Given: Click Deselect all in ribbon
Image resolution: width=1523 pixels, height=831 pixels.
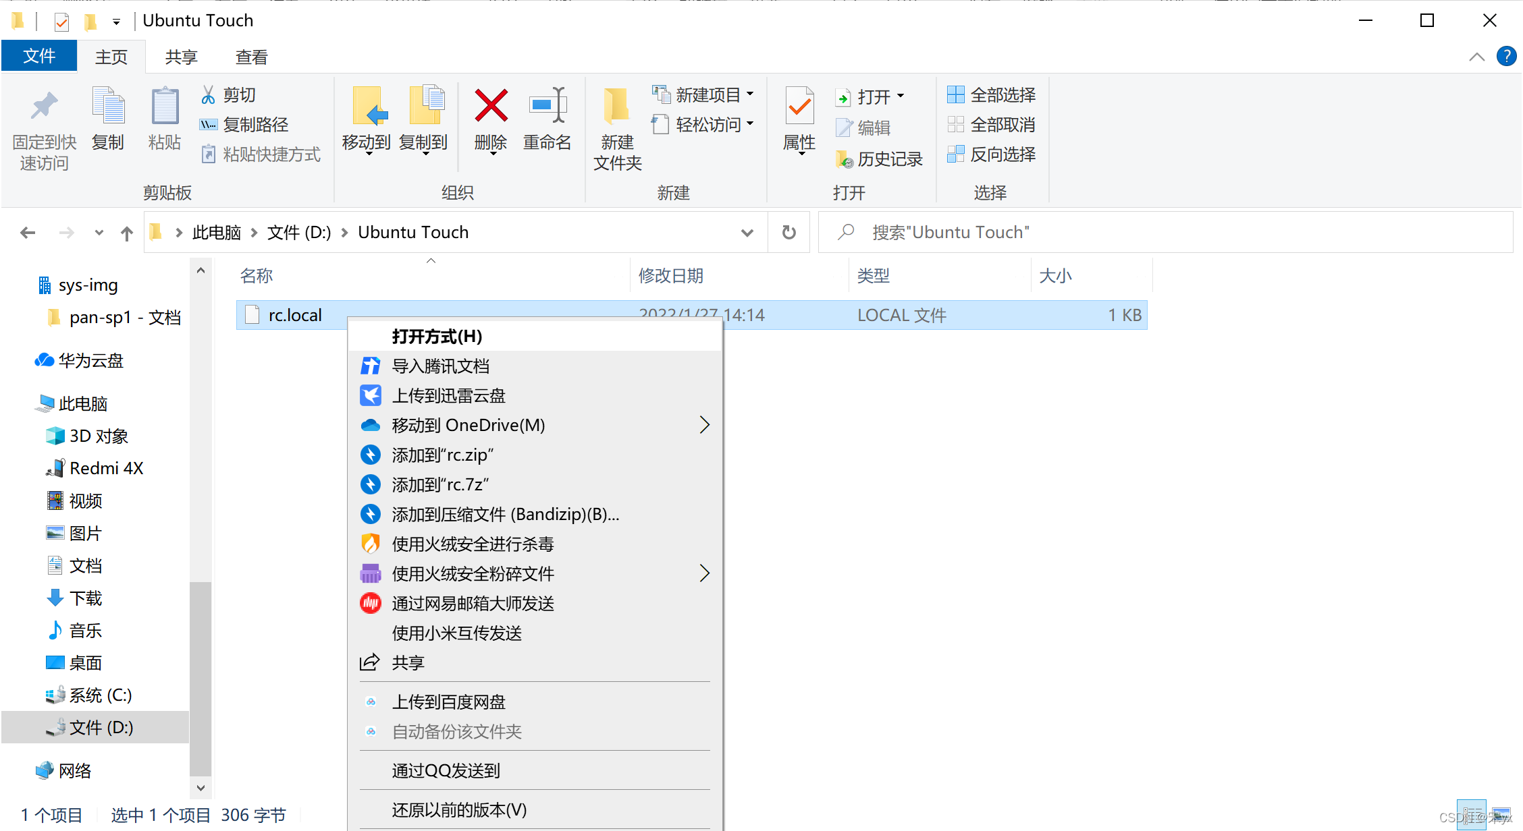Looking at the screenshot, I should pos(992,125).
